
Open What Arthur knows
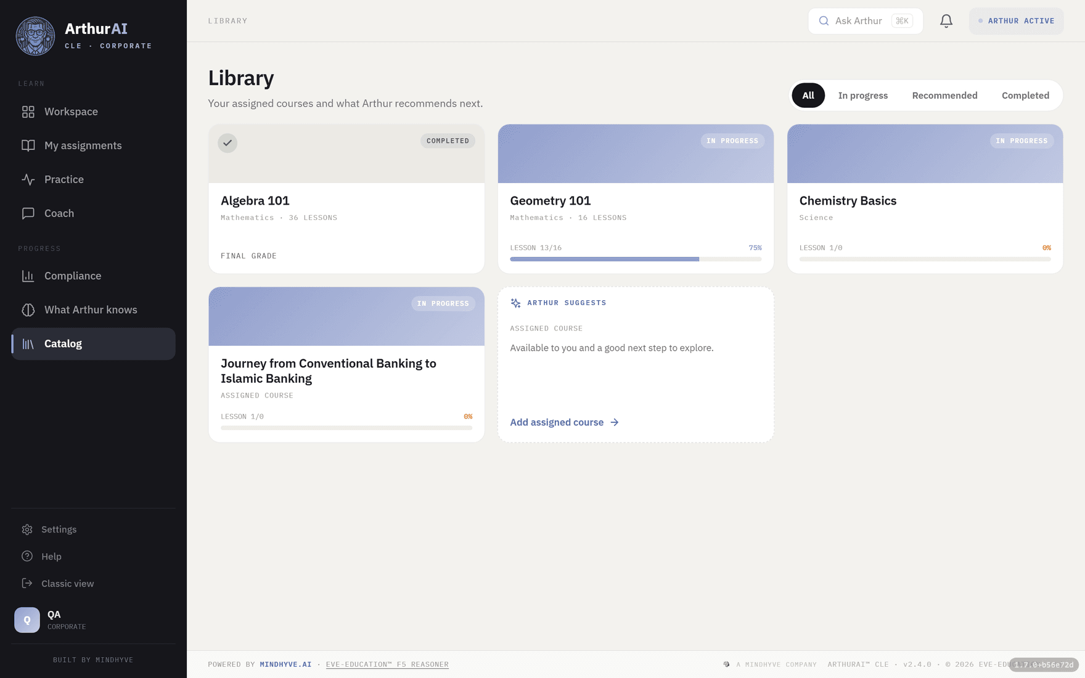click(93, 310)
